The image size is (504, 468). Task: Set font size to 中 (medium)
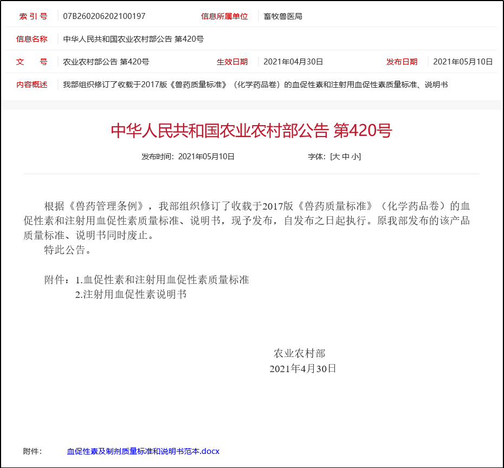point(346,157)
